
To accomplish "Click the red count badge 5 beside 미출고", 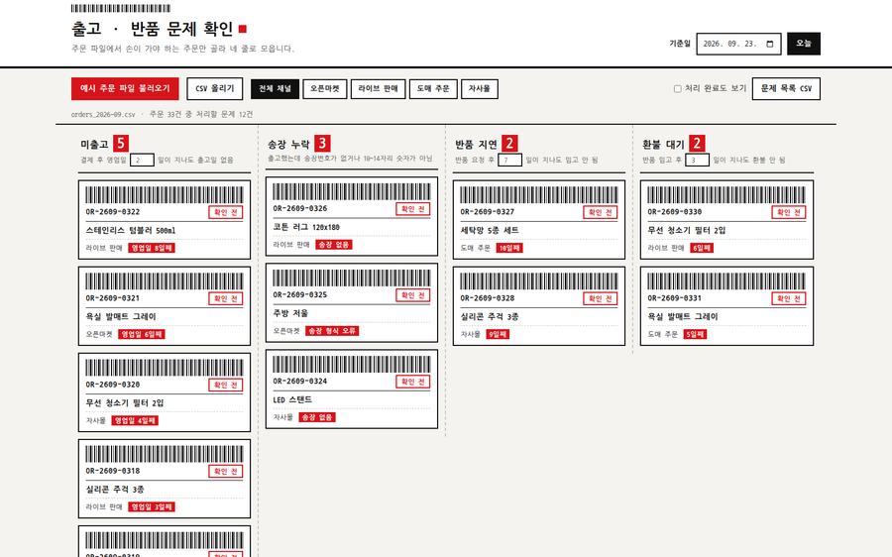I will point(121,144).
